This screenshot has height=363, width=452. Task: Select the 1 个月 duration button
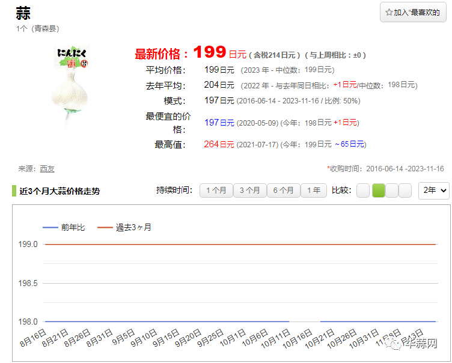pyautogui.click(x=216, y=191)
